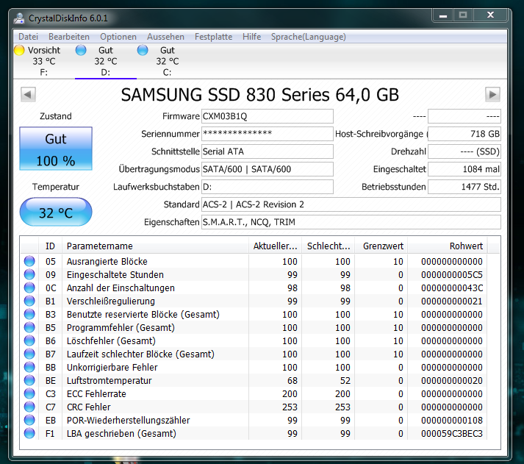Click status orb for Benutzte reservierte Blöcke row

tap(29, 314)
